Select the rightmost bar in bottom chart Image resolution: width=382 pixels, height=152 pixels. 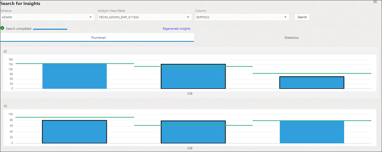[x=312, y=132]
